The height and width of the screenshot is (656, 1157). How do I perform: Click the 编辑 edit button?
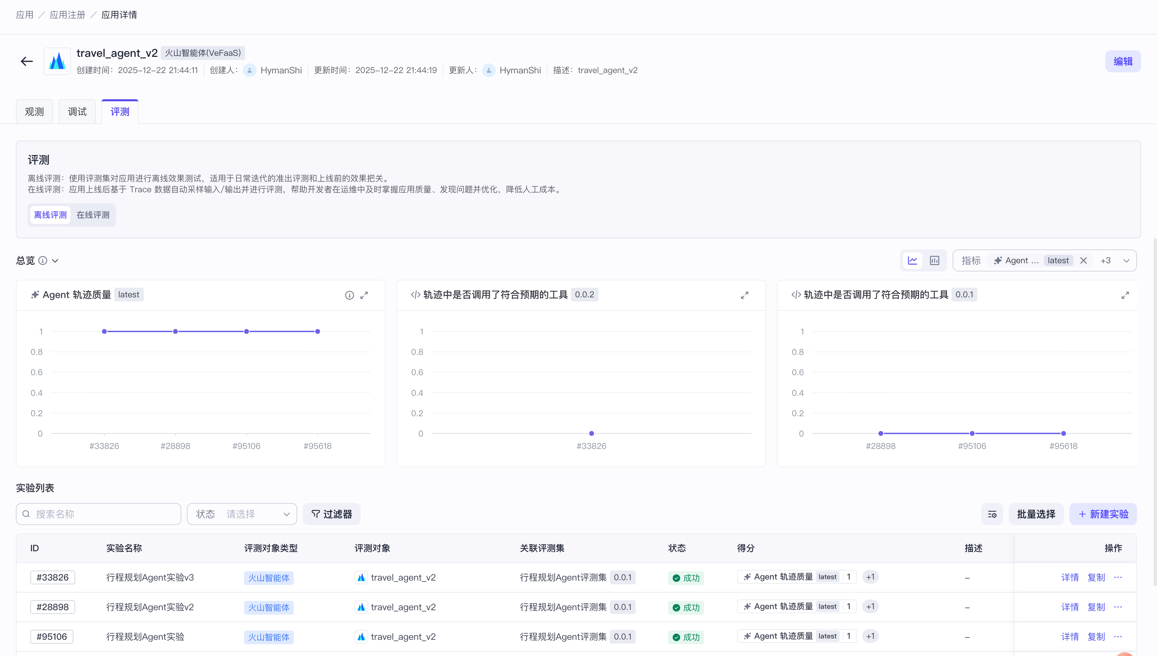click(x=1123, y=61)
